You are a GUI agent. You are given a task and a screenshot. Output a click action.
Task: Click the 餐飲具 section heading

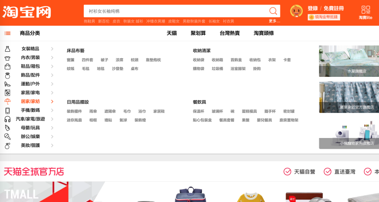pos(199,102)
